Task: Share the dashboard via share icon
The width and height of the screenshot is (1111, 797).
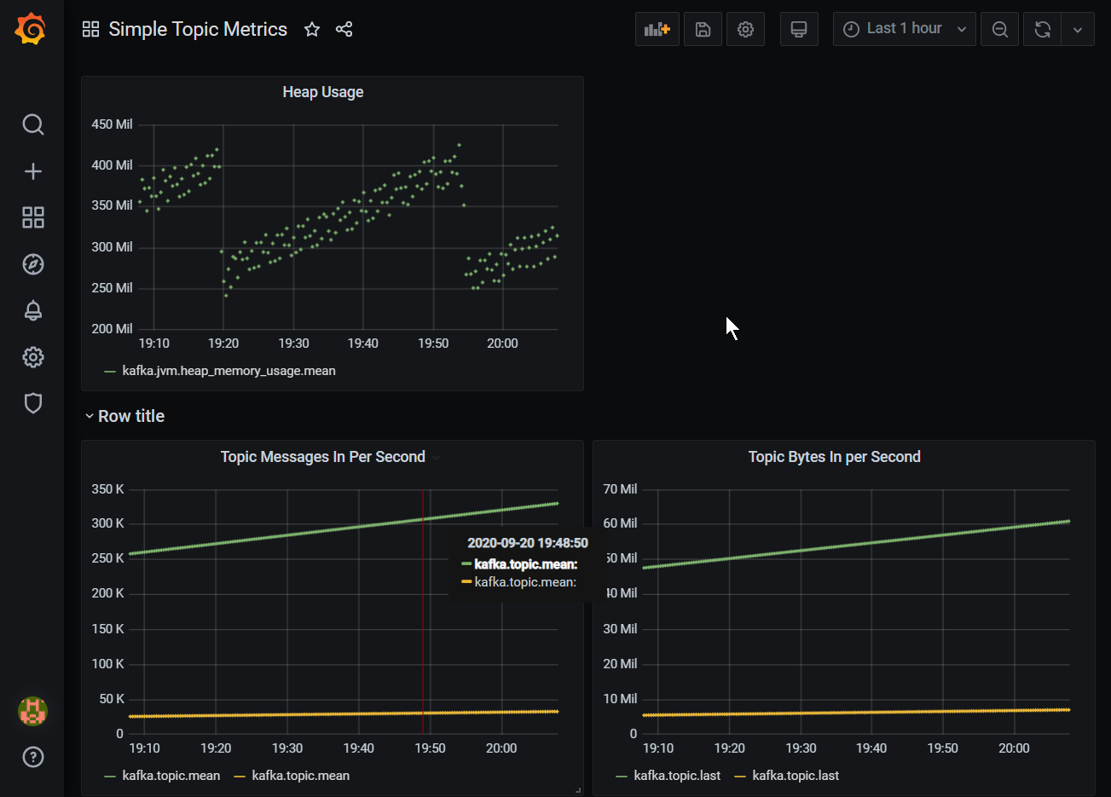Action: pos(344,29)
